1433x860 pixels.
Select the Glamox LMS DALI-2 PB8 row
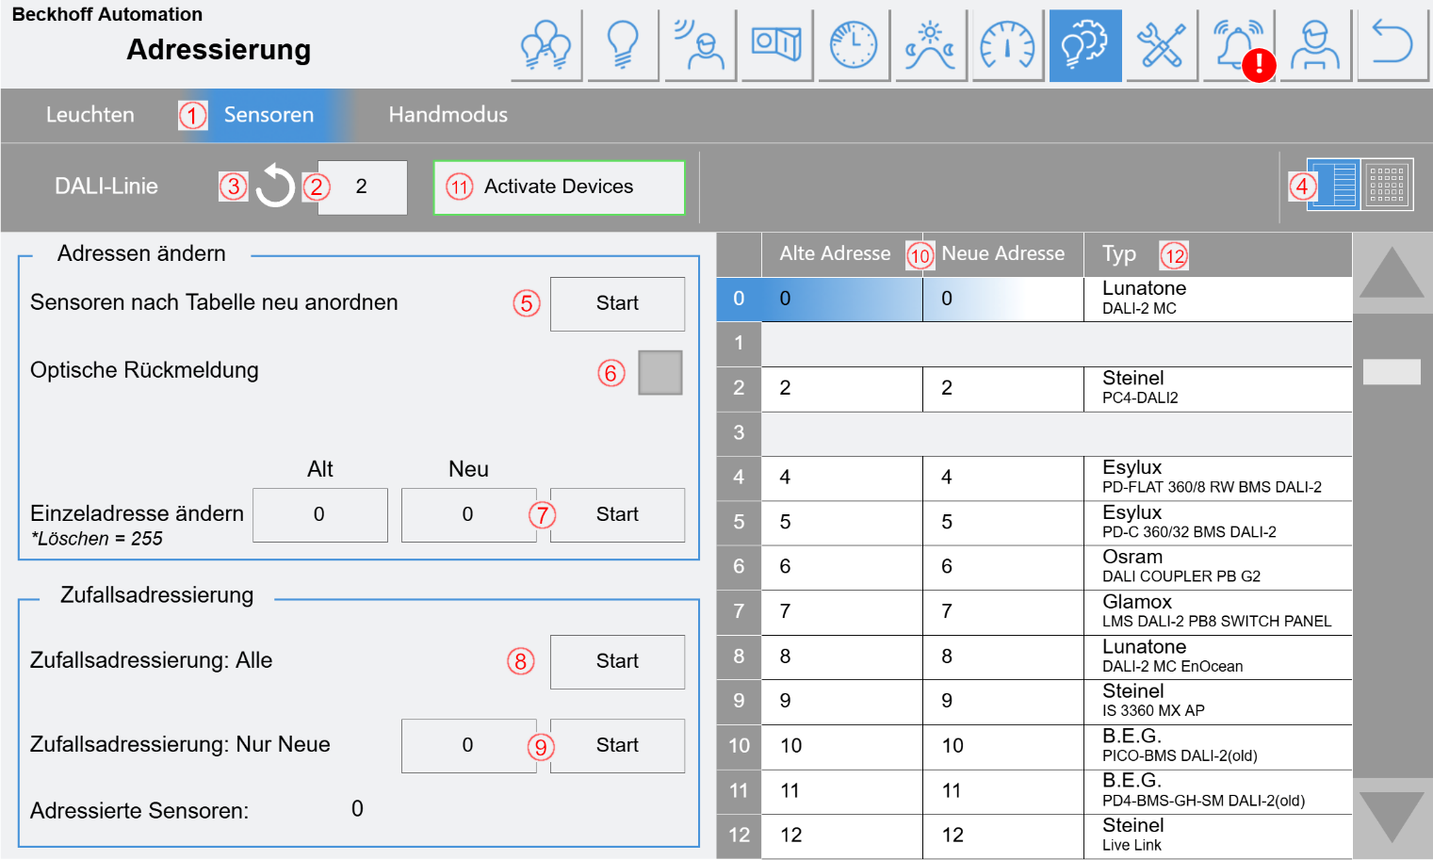(x=1034, y=612)
